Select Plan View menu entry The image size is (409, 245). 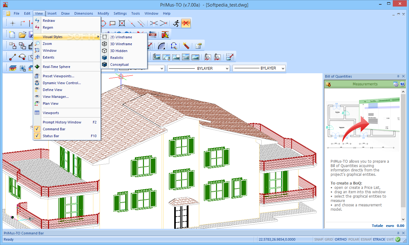(x=67, y=103)
